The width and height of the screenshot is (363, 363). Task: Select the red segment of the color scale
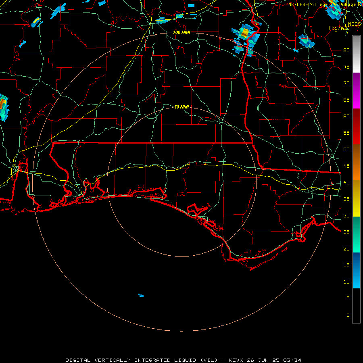click(356, 126)
